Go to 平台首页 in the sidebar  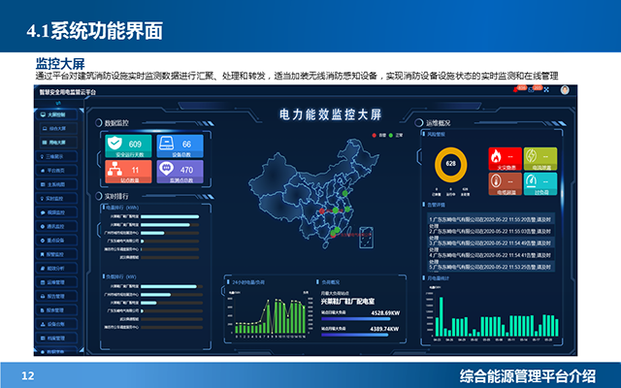tap(56, 171)
